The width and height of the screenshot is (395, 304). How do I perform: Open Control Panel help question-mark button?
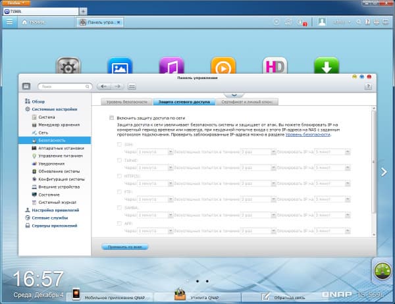tap(368, 87)
